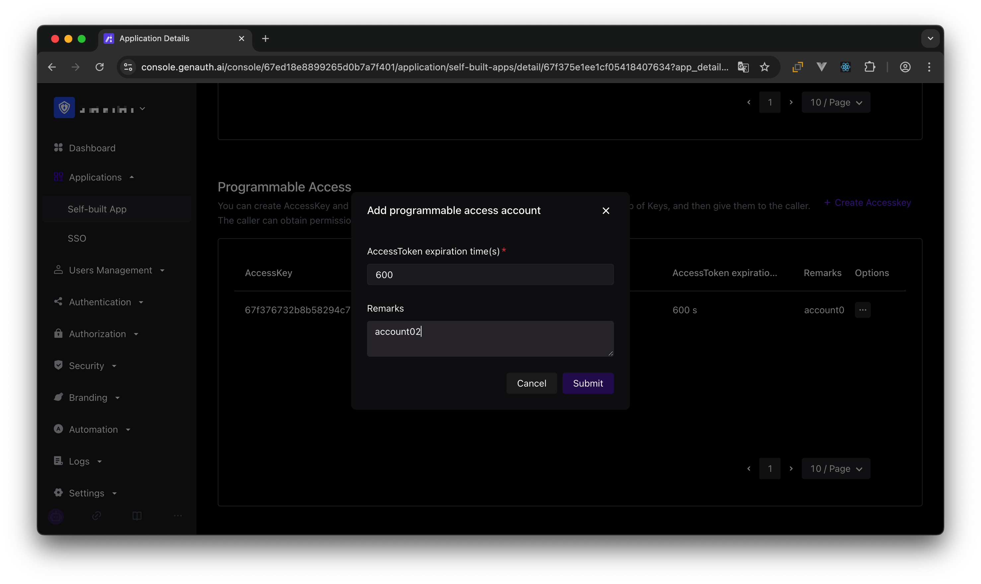
Task: Click the Automation circle icon
Action: coord(58,429)
